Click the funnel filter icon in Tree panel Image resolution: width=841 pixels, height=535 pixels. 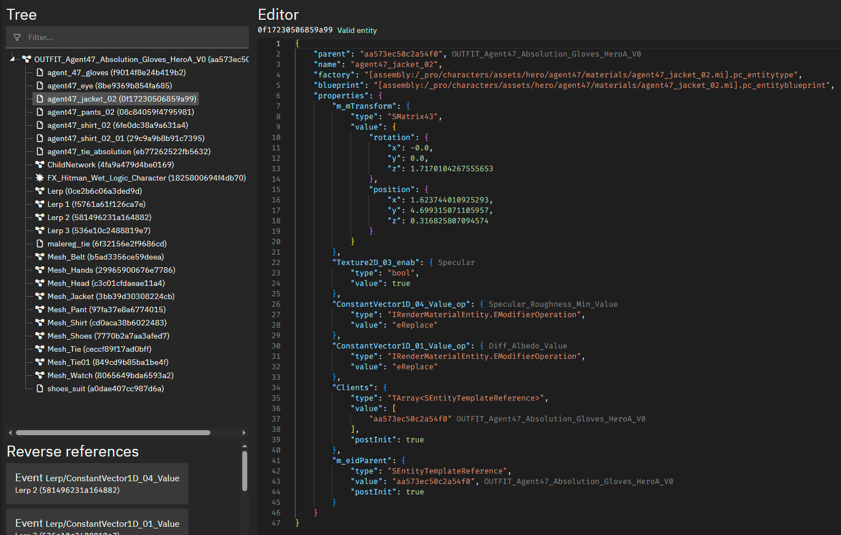17,37
